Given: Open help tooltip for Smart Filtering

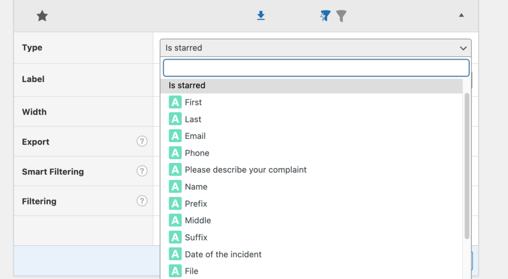Looking at the screenshot, I should click(x=142, y=171).
